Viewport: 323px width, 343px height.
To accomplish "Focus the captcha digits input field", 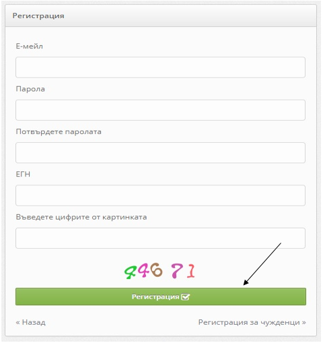I will [x=160, y=238].
